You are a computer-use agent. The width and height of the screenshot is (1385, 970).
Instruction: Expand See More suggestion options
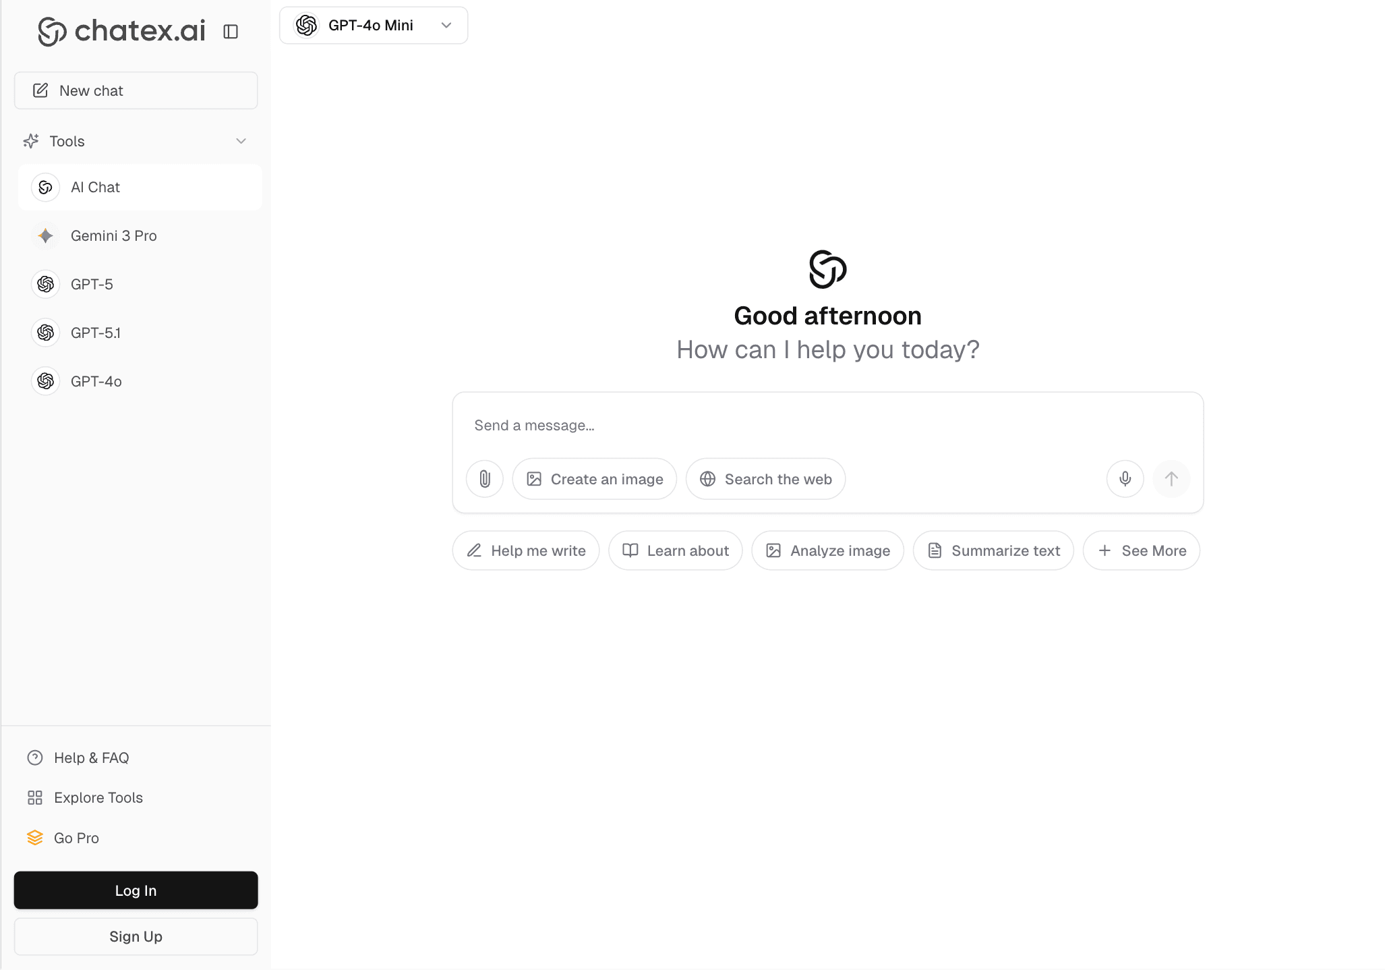[x=1141, y=550]
